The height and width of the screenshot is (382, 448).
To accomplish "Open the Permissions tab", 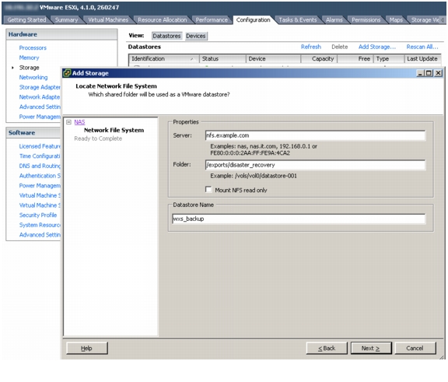I will tap(366, 19).
